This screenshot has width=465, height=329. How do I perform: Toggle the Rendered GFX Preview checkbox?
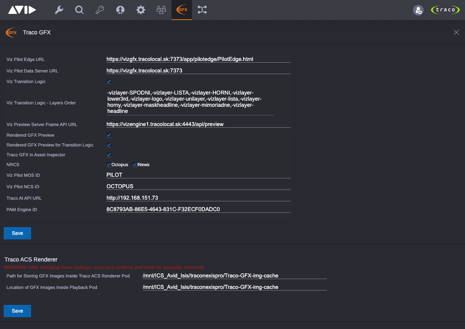[x=109, y=135]
